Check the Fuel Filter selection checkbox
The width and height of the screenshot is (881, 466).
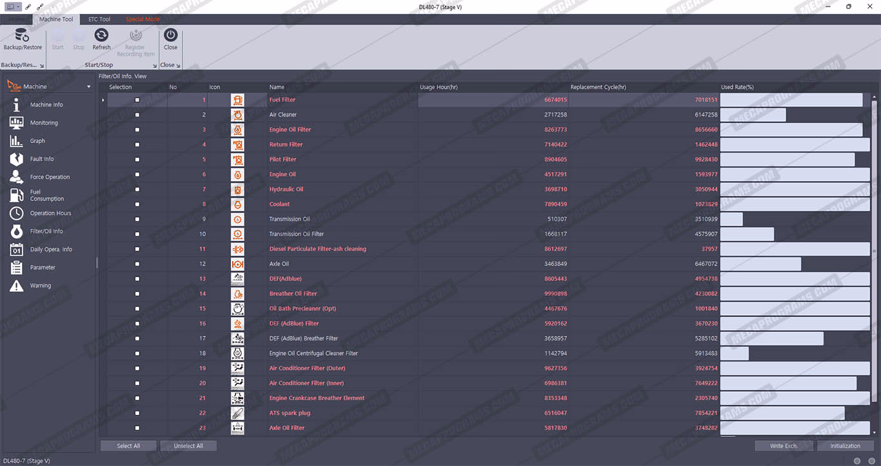[x=137, y=100]
